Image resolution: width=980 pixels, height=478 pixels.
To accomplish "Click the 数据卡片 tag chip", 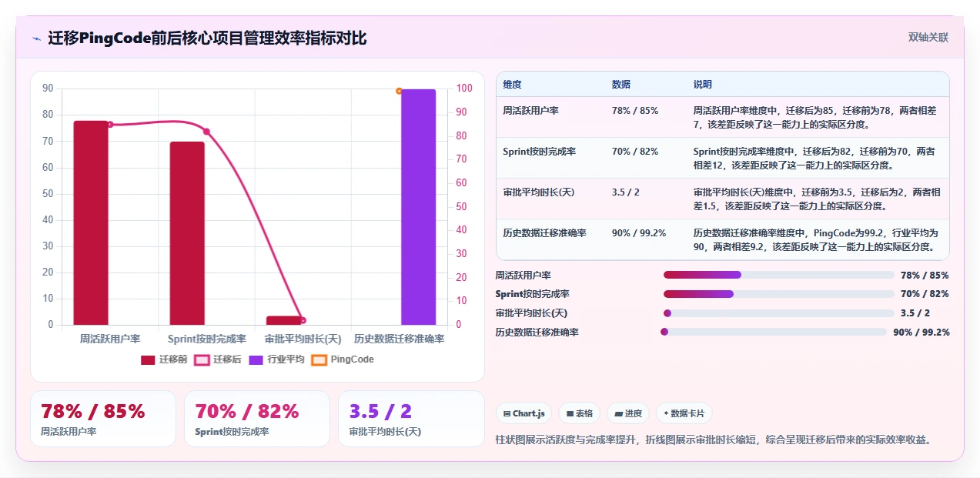I will [684, 413].
